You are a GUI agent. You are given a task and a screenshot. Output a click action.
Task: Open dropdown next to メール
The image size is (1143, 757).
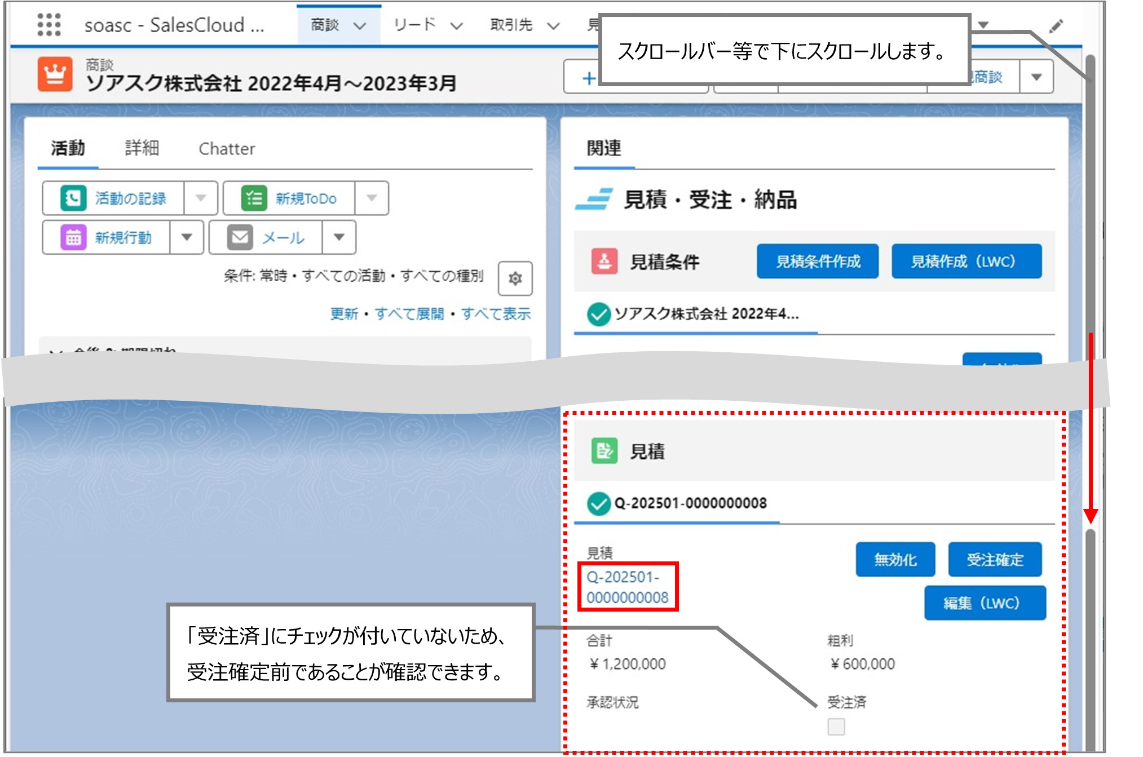[x=339, y=237]
